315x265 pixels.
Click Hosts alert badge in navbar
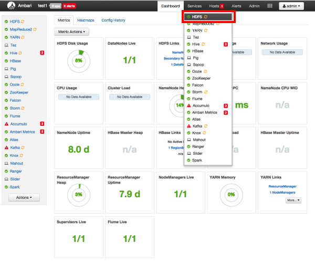222,6
